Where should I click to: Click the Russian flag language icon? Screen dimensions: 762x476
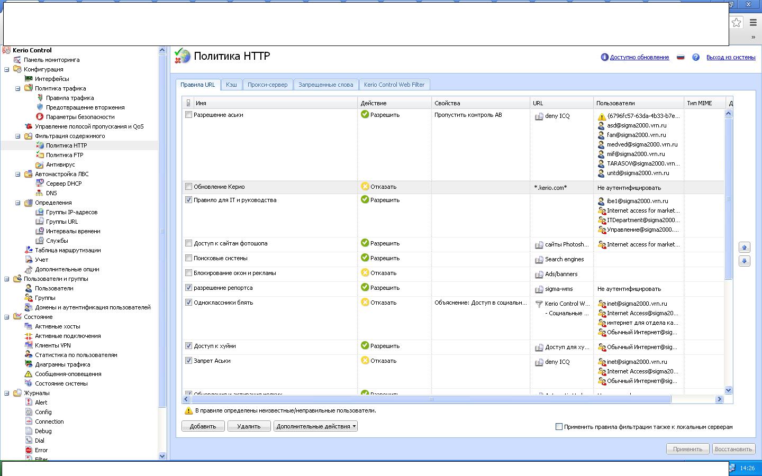point(681,57)
